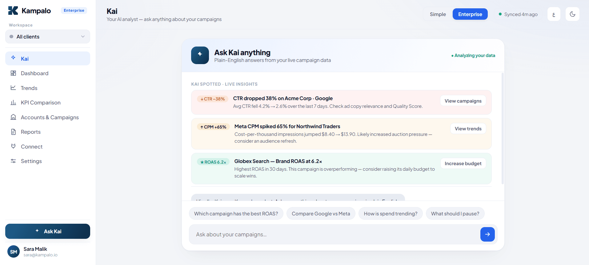Open Dashboard from the sidebar
Viewport: 589px width, 265px height.
pyautogui.click(x=48, y=73)
